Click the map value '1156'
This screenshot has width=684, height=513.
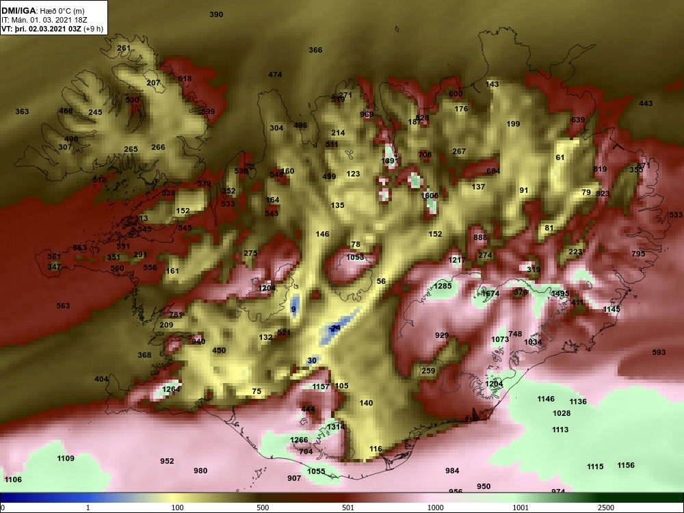point(626,465)
